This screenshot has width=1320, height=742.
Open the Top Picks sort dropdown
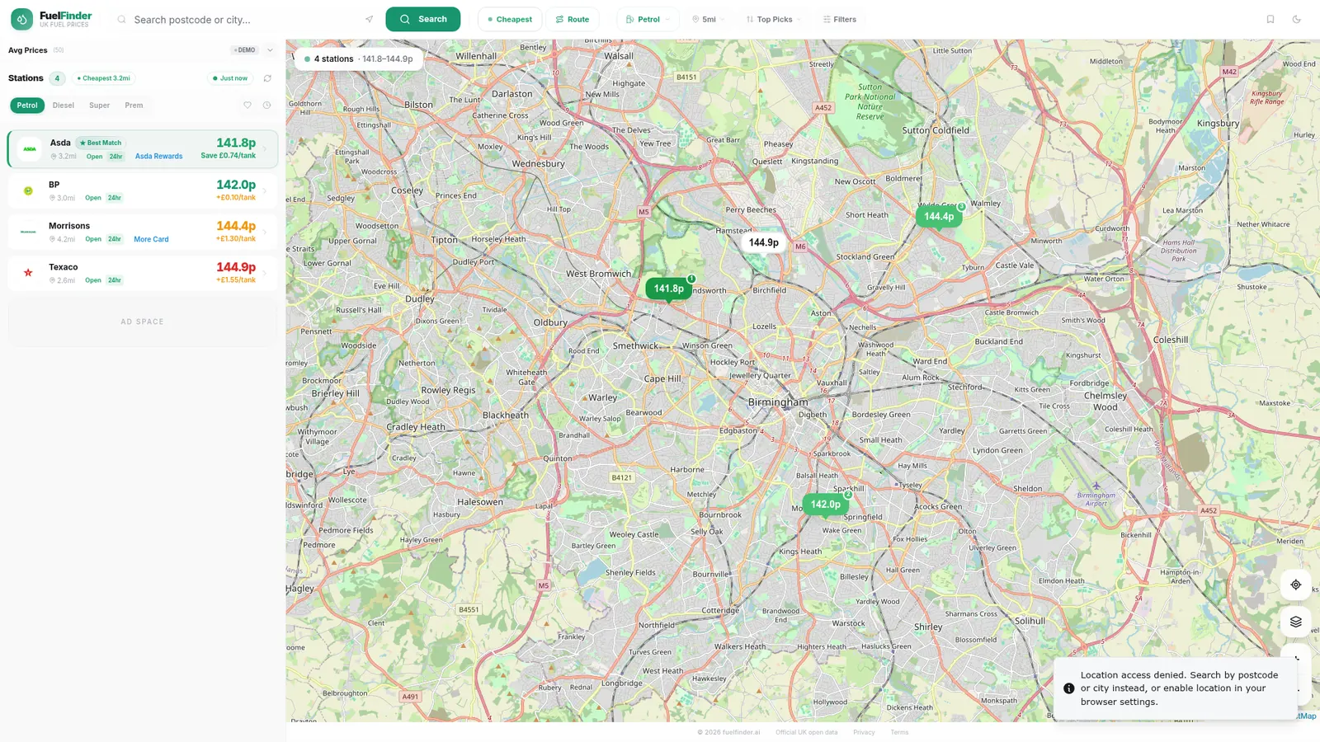(774, 19)
